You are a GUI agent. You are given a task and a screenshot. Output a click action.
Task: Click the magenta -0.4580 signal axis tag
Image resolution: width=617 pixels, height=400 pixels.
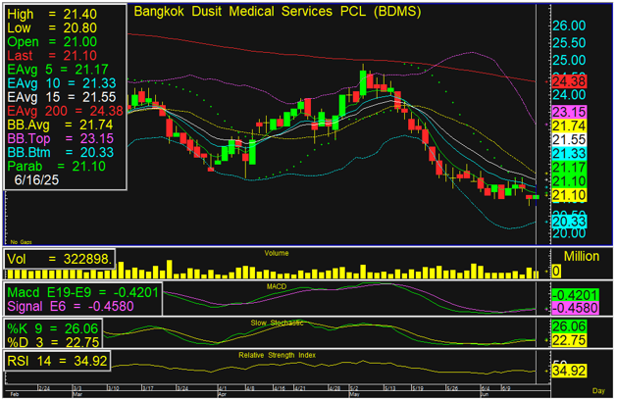[575, 308]
